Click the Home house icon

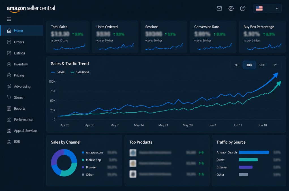pyautogui.click(x=9, y=30)
